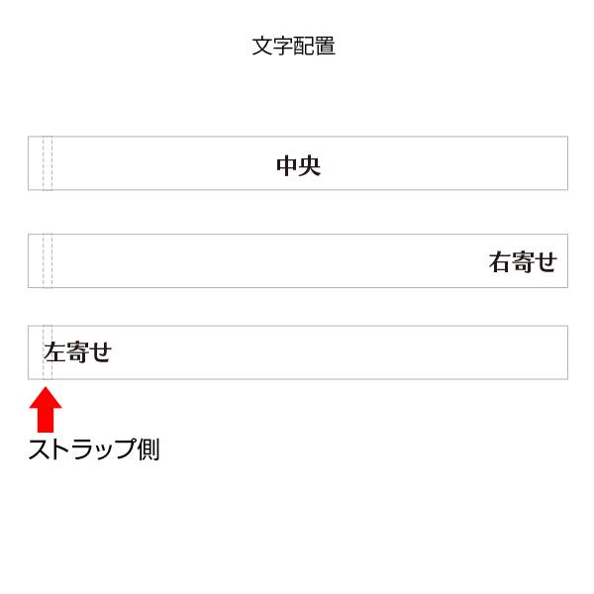
Task: Click the dashed strap marker in the 左寄せ bar
Action: coord(48,352)
